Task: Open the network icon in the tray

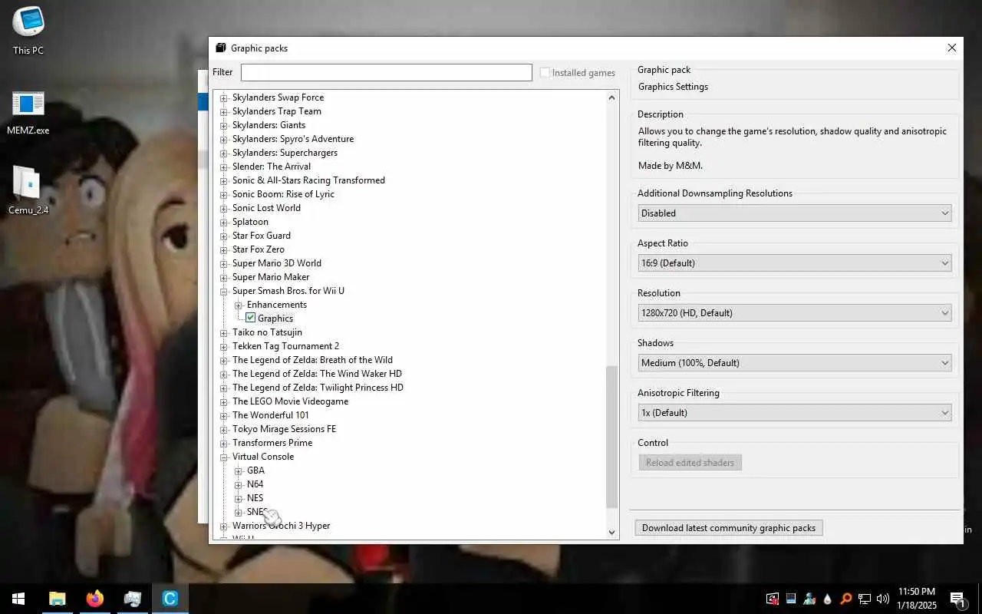Action: tap(864, 599)
